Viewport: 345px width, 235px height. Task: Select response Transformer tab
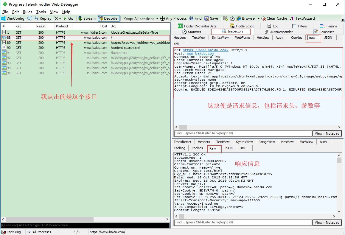coord(182,142)
